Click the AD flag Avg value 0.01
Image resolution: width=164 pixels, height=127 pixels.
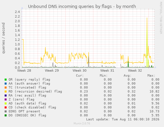click(132, 103)
